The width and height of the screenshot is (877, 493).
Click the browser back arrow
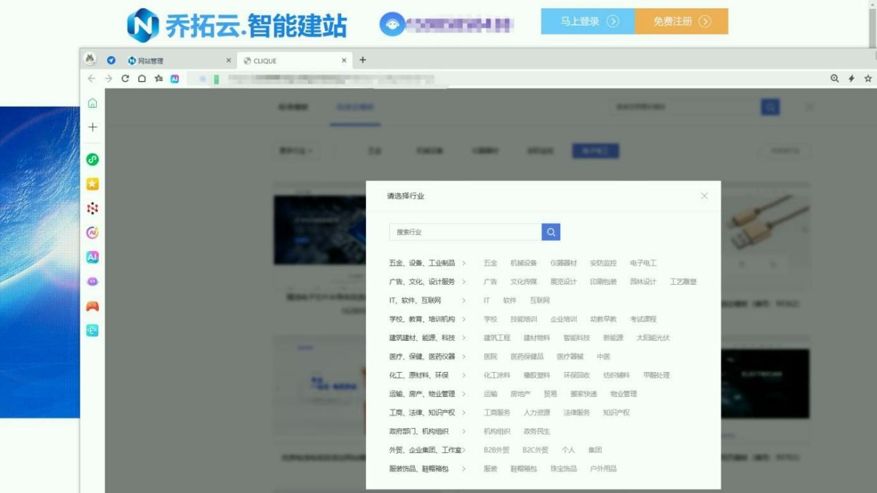pos(92,79)
